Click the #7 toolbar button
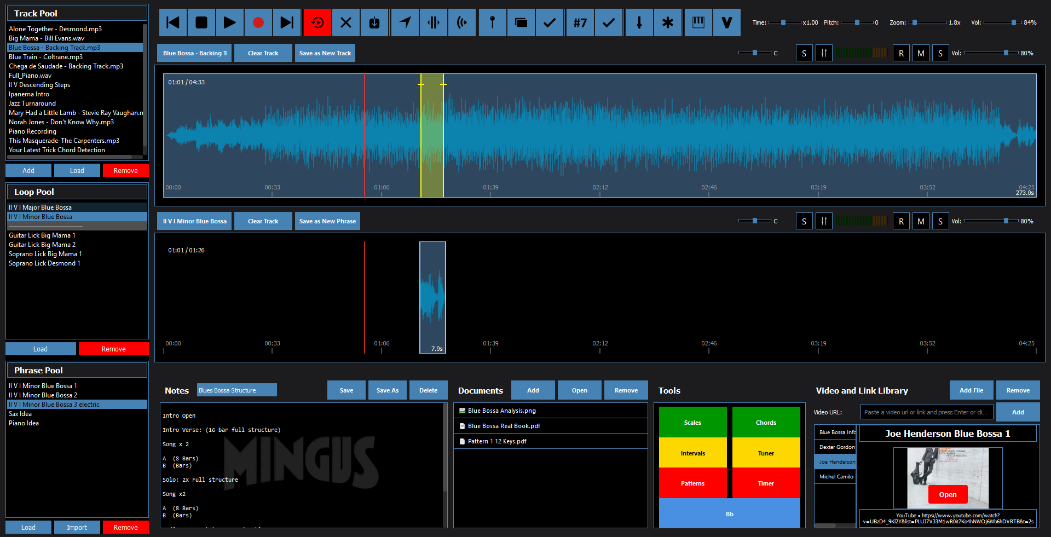 tap(580, 22)
